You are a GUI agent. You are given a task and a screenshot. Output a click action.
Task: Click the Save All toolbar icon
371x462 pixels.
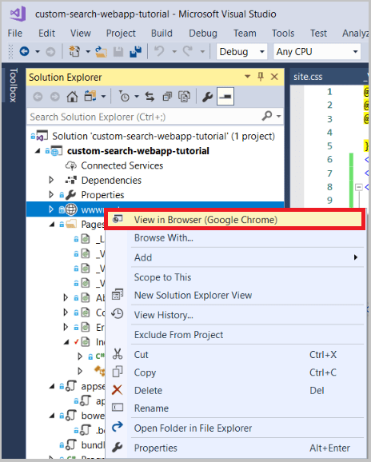coord(136,52)
